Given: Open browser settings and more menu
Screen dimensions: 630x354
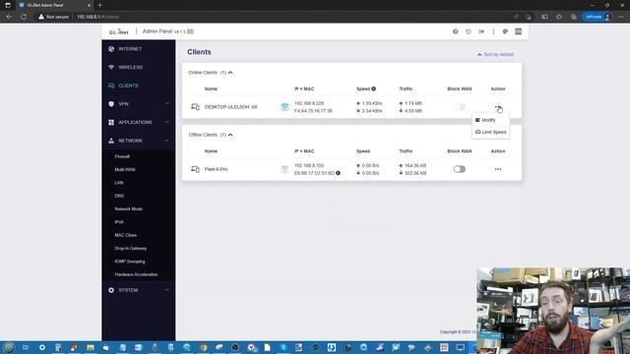Looking at the screenshot, I should (621, 17).
